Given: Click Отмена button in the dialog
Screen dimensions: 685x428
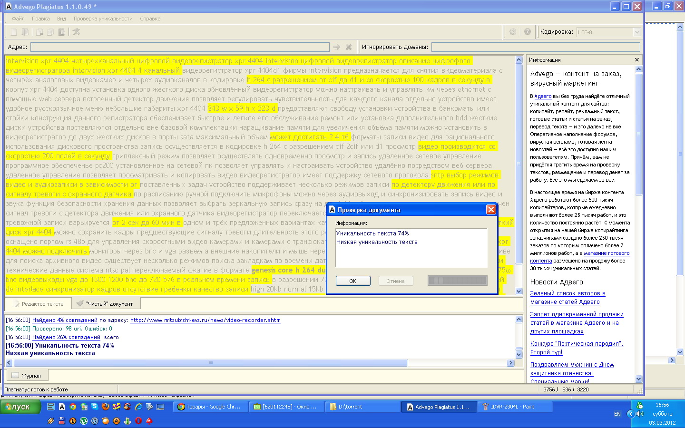Looking at the screenshot, I should (x=395, y=281).
